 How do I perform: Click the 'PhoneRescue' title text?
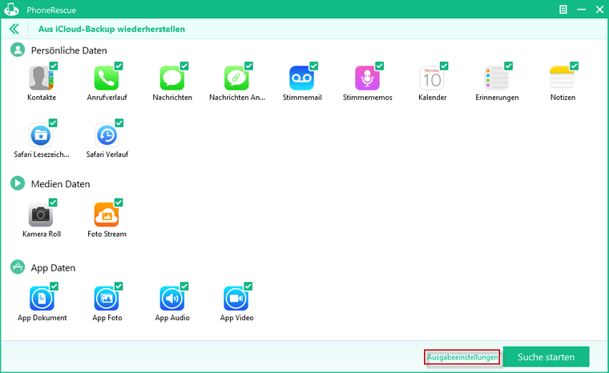pos(51,10)
